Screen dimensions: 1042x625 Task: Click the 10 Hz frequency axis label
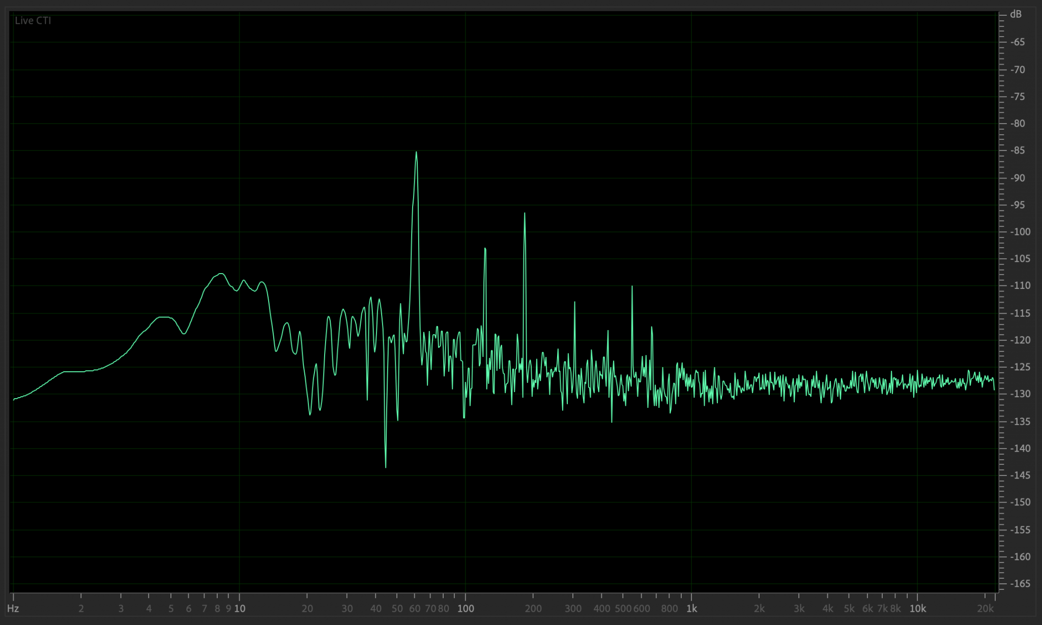pos(240,608)
